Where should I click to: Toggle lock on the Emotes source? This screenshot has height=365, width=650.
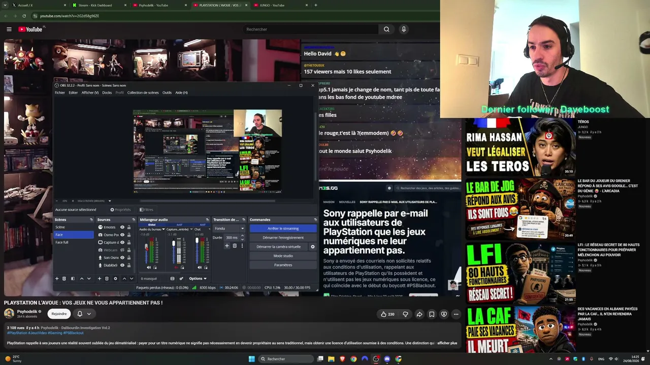[129, 227]
